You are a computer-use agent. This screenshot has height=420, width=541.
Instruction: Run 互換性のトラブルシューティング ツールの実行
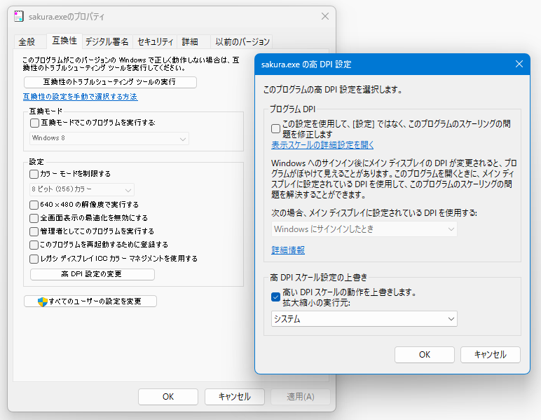pos(110,82)
